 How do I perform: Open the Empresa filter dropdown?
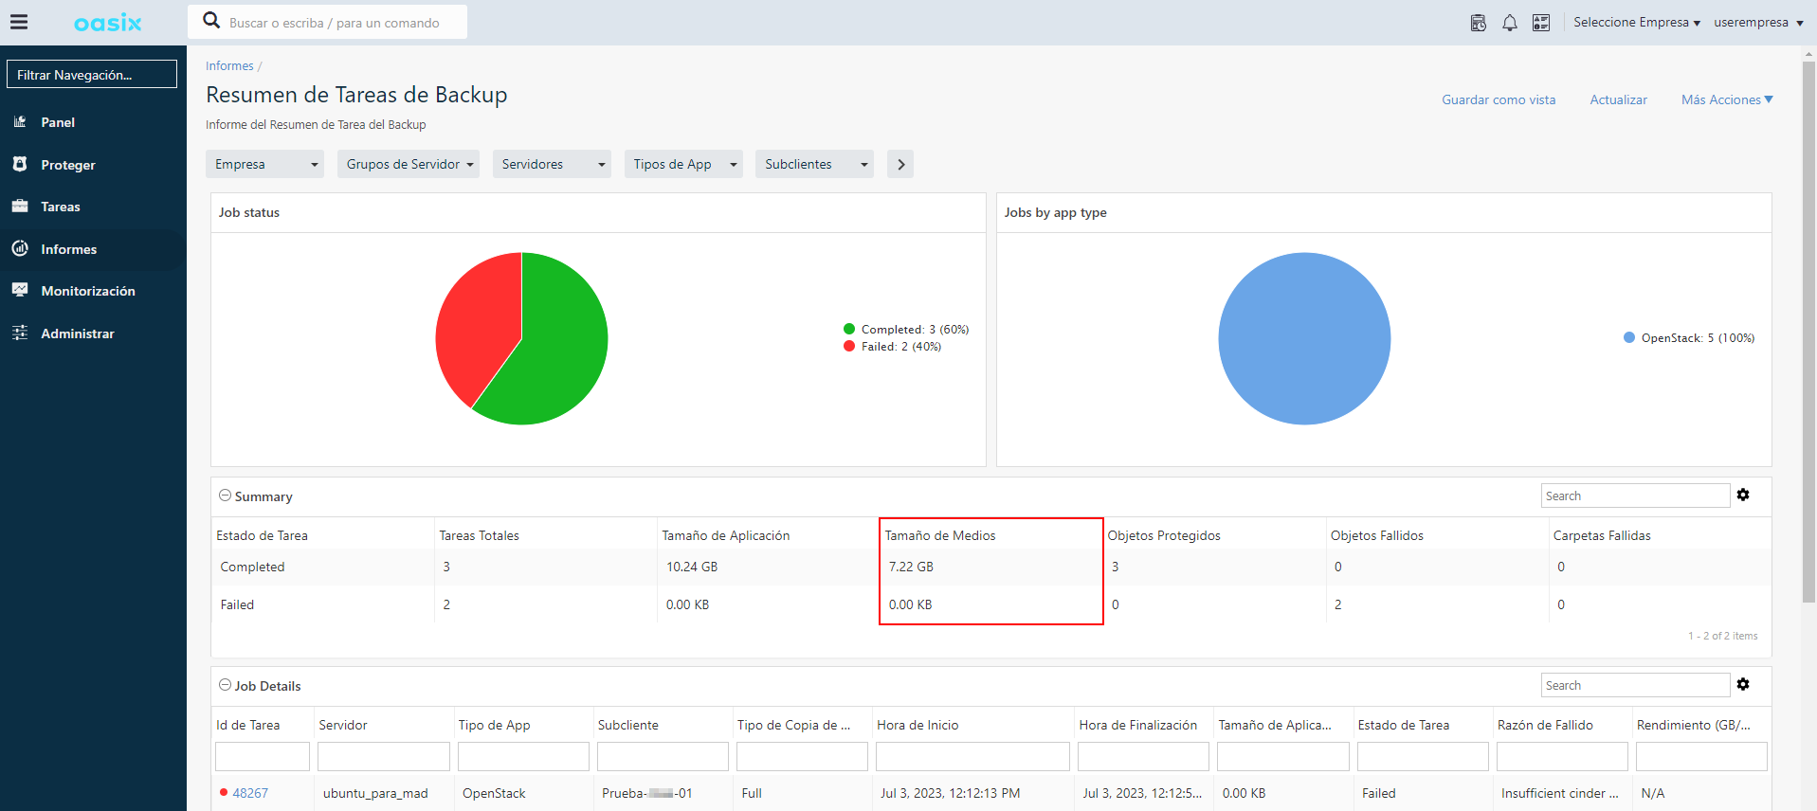point(264,164)
